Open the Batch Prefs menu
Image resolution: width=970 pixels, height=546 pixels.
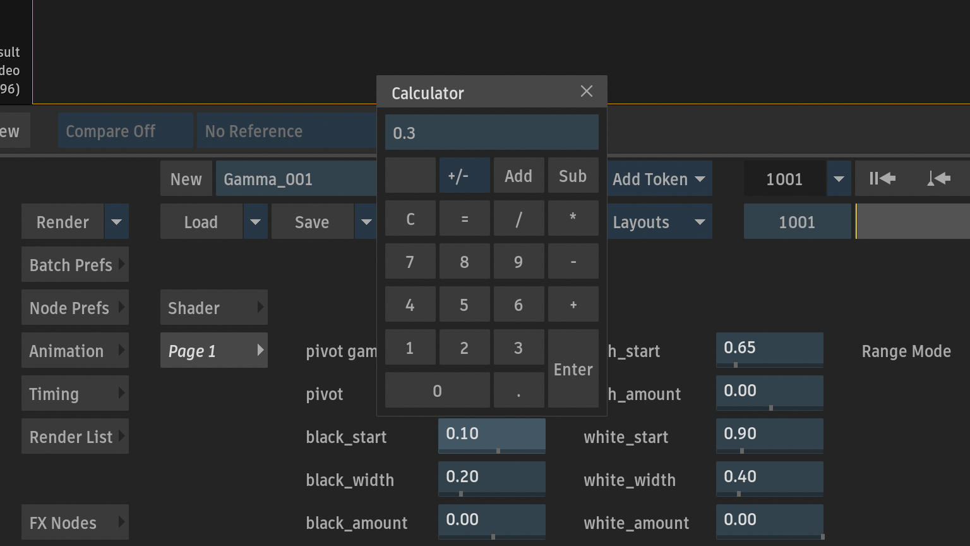[75, 265]
